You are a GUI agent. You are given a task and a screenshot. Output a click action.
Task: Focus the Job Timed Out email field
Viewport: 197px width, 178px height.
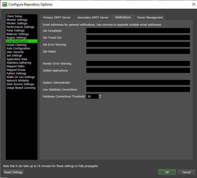pos(138,38)
